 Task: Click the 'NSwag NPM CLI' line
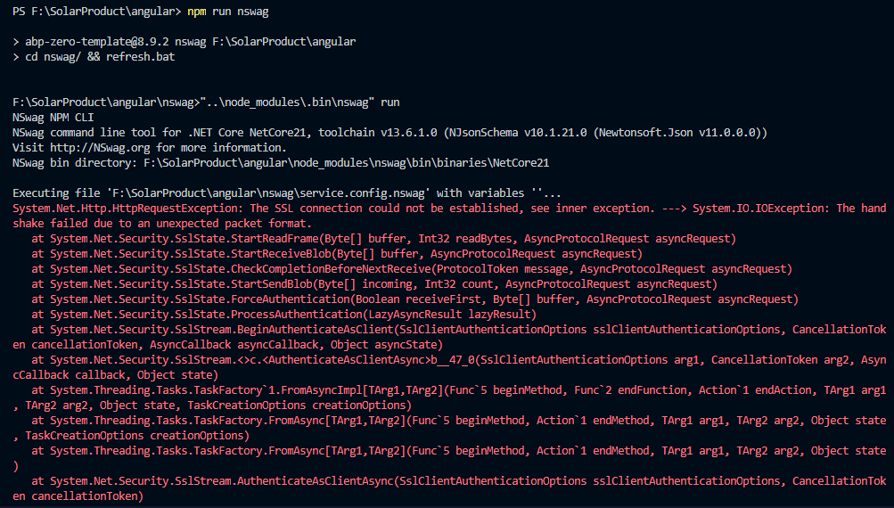53,118
